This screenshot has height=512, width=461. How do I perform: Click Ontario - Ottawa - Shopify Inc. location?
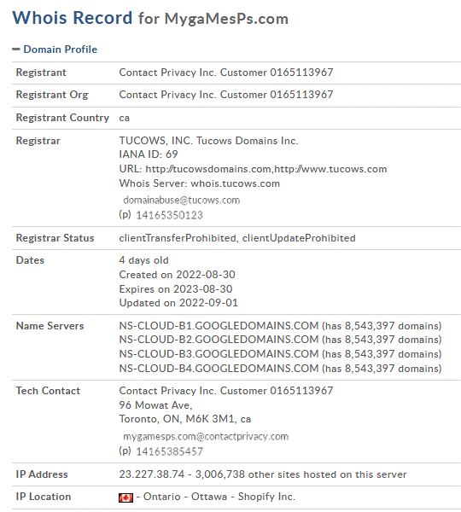click(219, 497)
